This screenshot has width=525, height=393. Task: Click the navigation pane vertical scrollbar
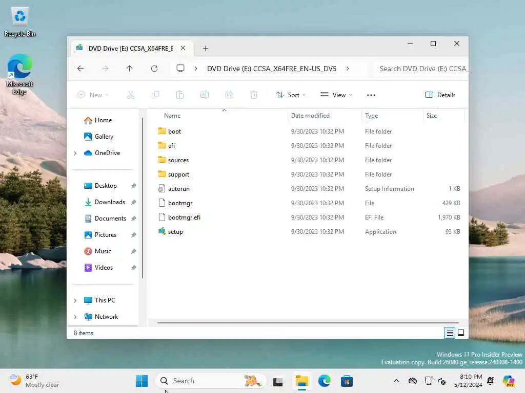(x=143, y=198)
